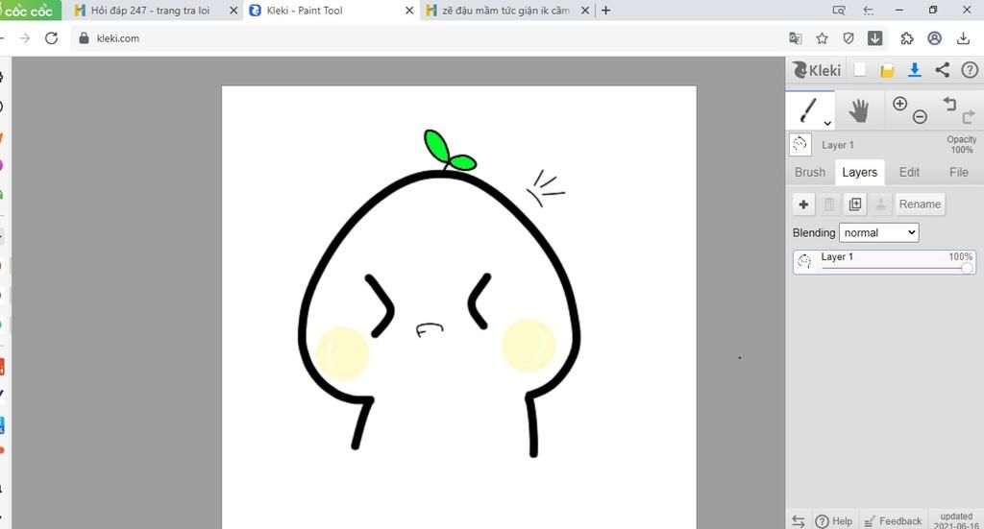984x529 pixels.
Task: Switch to the Edit tab
Action: [x=909, y=173]
